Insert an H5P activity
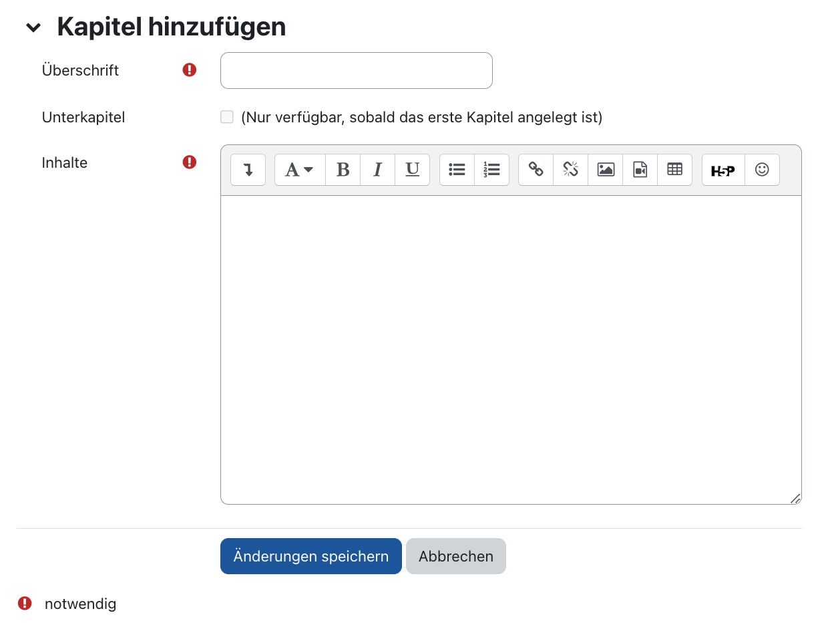Viewport: 836px width, 623px height. [x=722, y=170]
